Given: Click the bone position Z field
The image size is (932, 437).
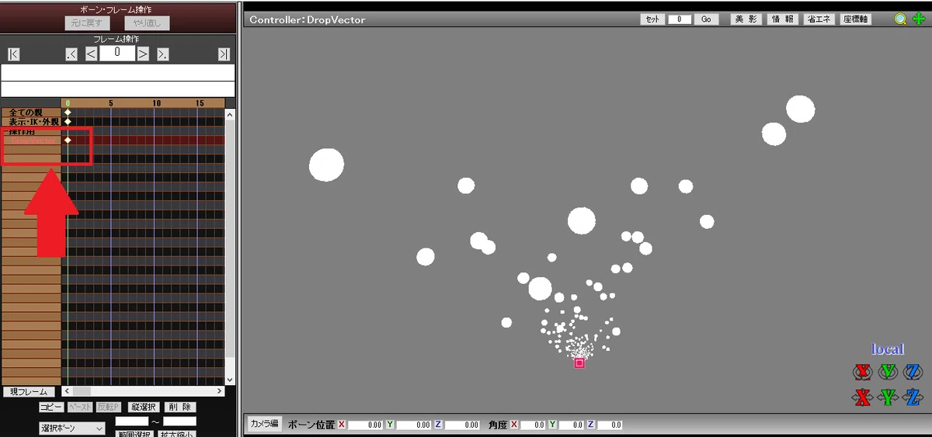Looking at the screenshot, I should pos(462,425).
